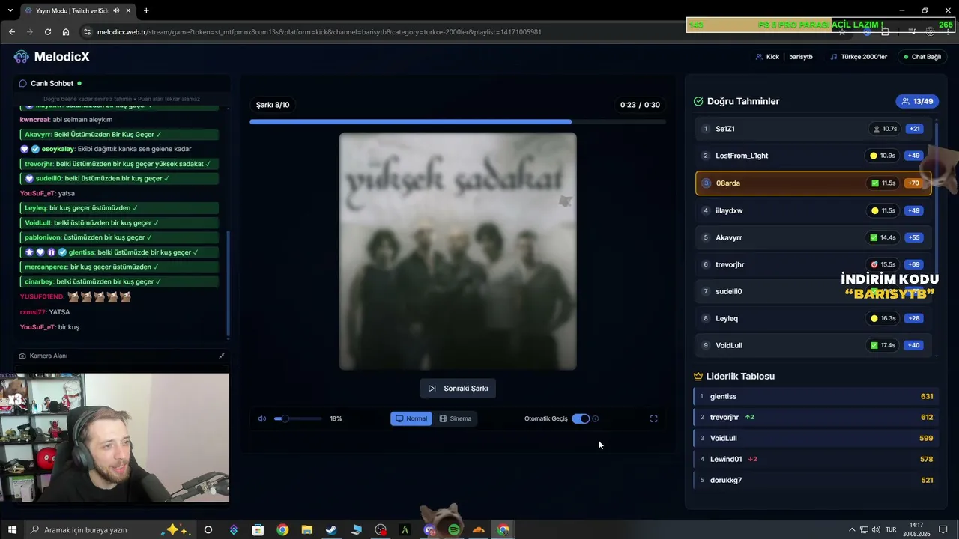Image resolution: width=959 pixels, height=539 pixels.
Task: Reload the page
Action: [48, 32]
